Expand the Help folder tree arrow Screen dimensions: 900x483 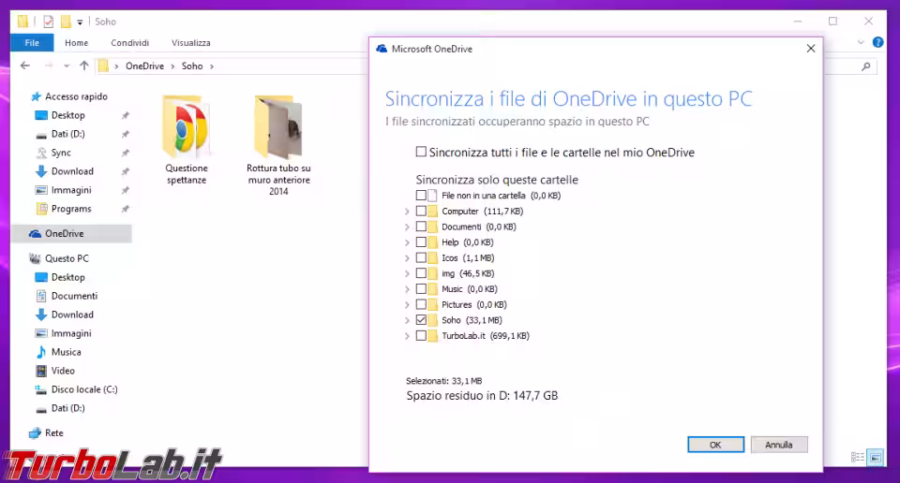407,242
